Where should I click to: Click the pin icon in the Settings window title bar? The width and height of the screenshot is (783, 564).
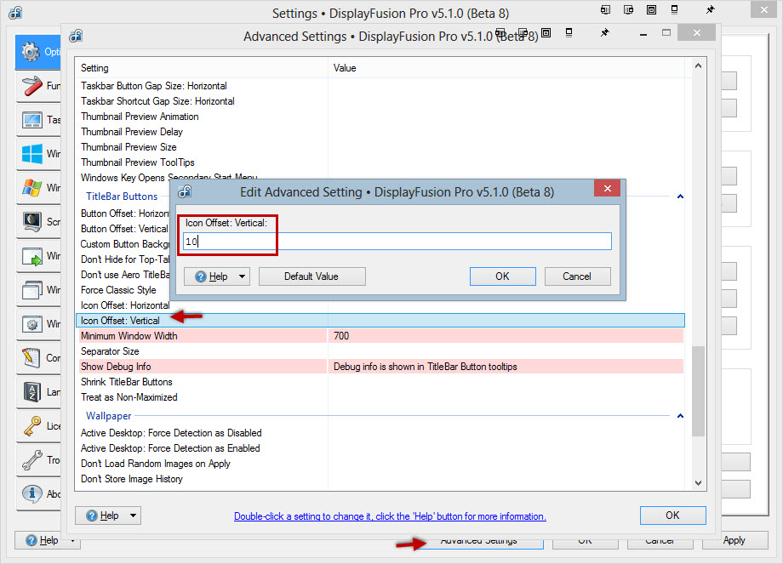click(710, 10)
